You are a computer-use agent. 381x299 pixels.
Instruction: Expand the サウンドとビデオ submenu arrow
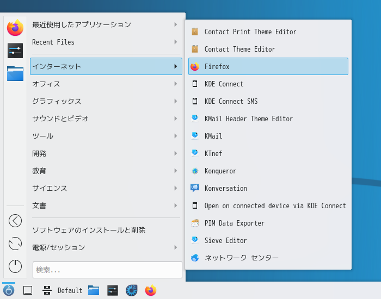click(176, 119)
